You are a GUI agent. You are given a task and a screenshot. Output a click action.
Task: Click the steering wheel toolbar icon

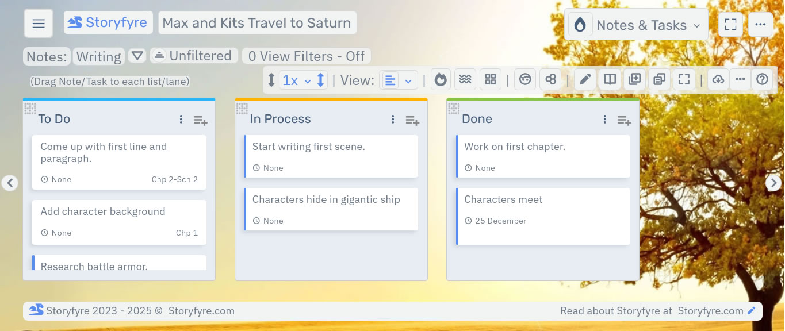coord(525,79)
